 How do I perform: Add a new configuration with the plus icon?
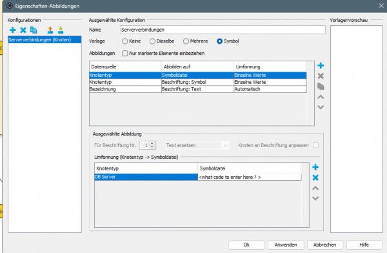[13, 30]
